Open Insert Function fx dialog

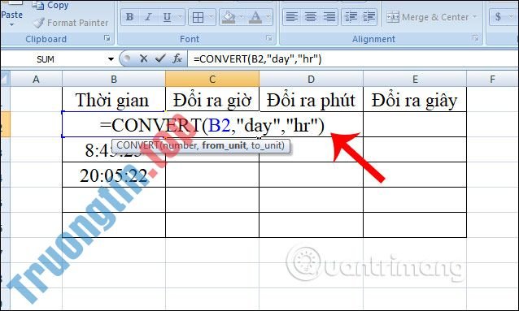tap(177, 59)
